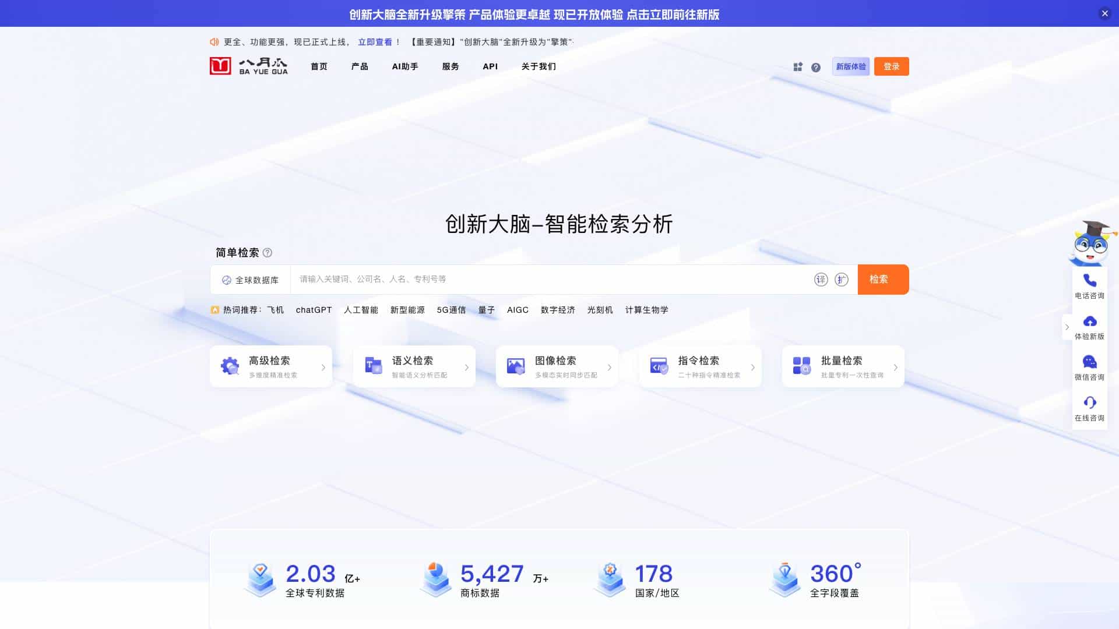Click the 体验新版 cloud icon
The image size is (1119, 629).
(x=1090, y=321)
